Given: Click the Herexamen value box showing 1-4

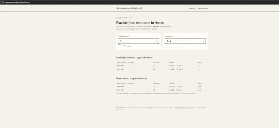Looking at the screenshot, I should (185, 41).
